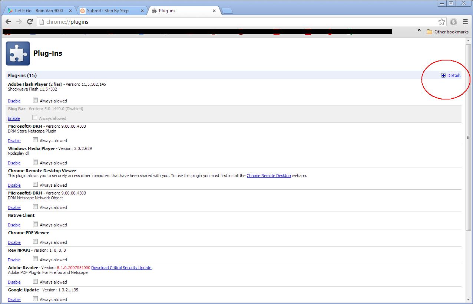Click the page scrollbar up arrow
Screen dimensions: 473x304
[469, 41]
